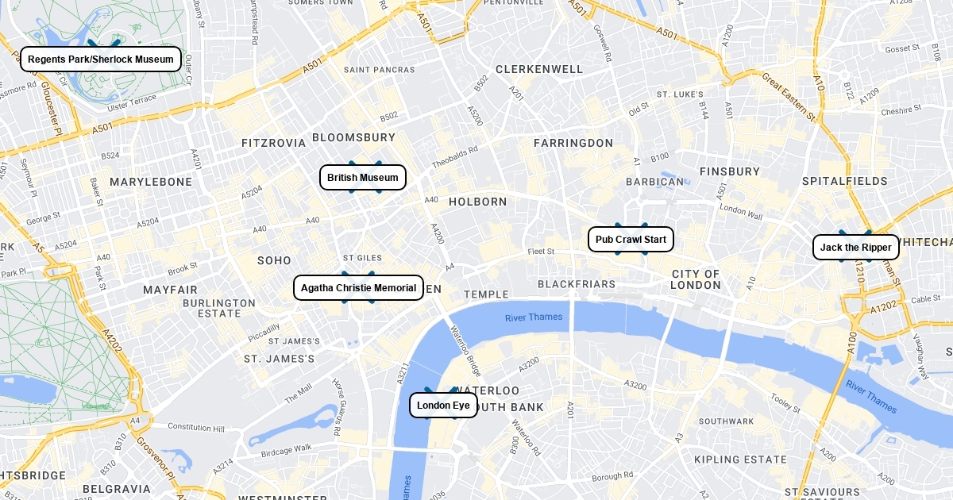Click the London Eye marker label

444,406
